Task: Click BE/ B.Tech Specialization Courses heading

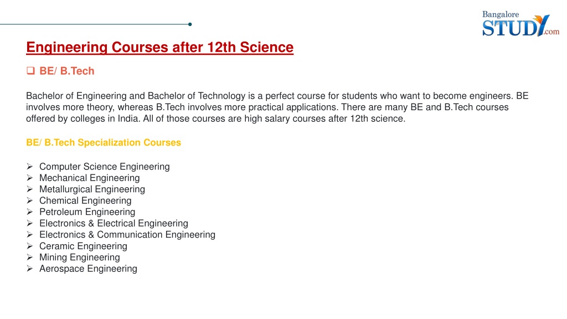Action: pos(104,142)
